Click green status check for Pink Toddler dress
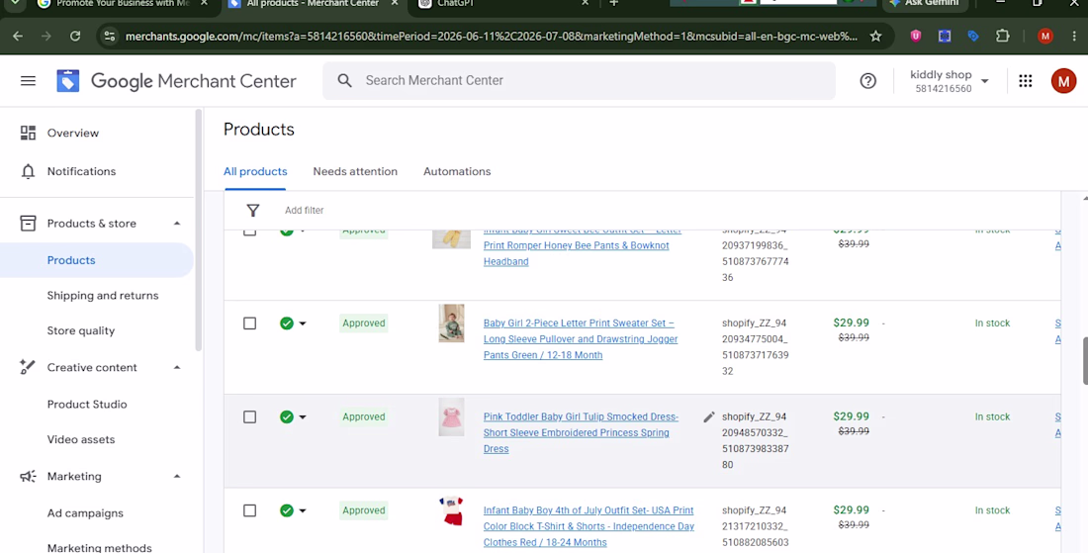Viewport: 1088px width, 553px height. pyautogui.click(x=287, y=417)
